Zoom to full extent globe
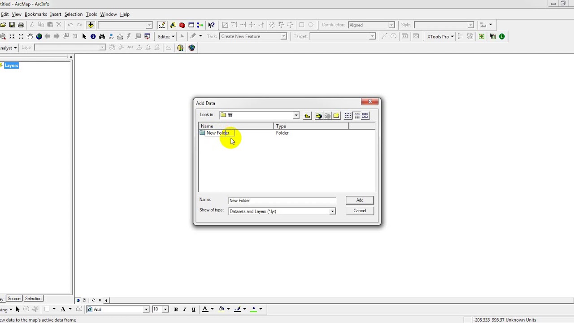The height and width of the screenshot is (323, 574). [x=39, y=36]
